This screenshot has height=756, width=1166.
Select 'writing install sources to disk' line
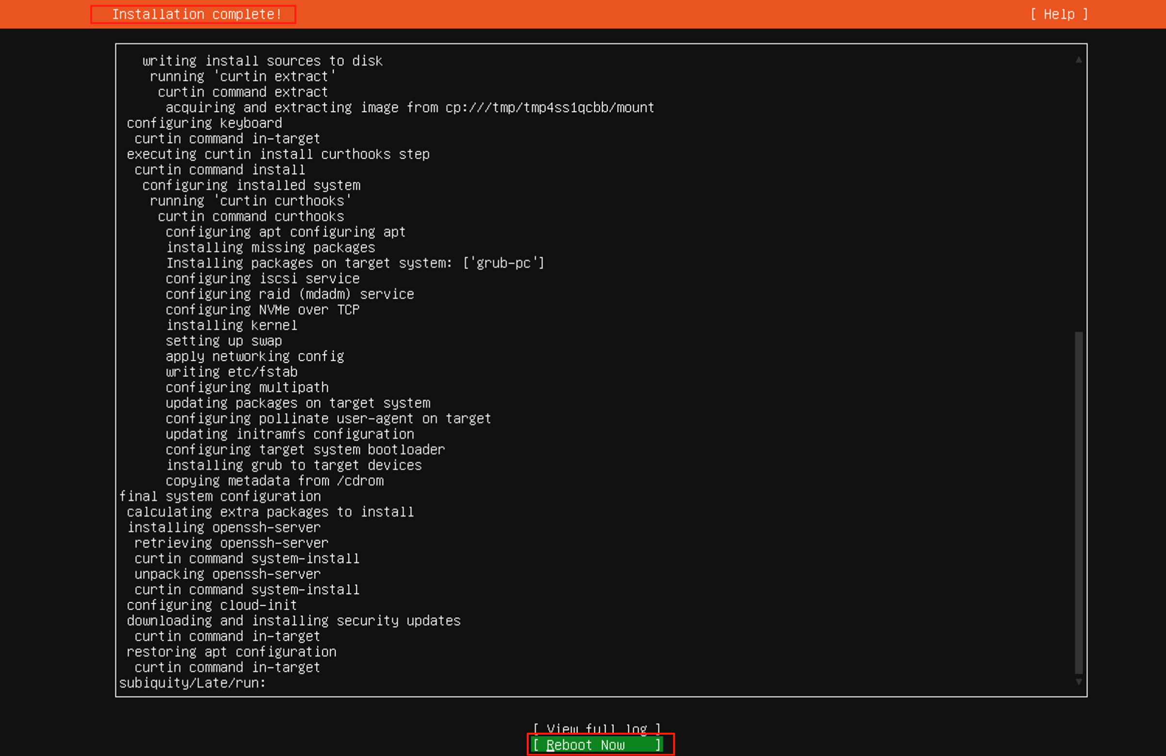click(x=262, y=61)
